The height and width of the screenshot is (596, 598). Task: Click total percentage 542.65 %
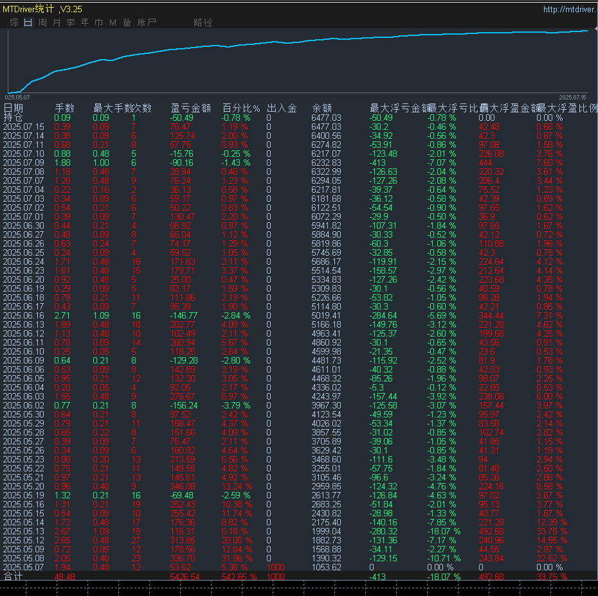point(239,577)
